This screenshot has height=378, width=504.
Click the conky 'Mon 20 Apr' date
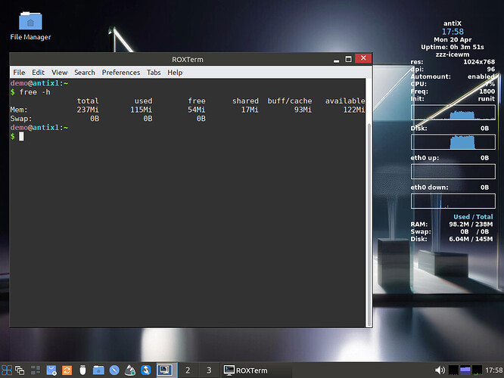[453, 39]
